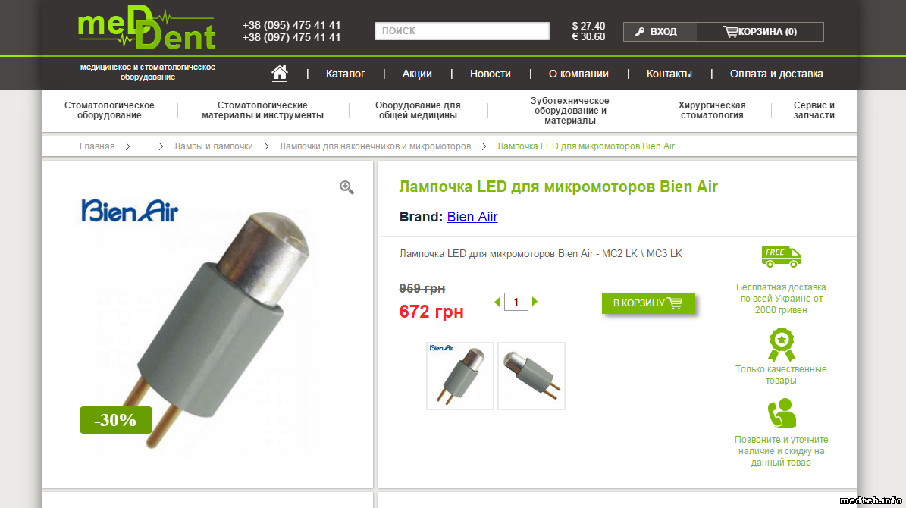Expand the collapsed breadcrumb ellipsis
Viewport: 906px width, 508px height.
coord(145,147)
